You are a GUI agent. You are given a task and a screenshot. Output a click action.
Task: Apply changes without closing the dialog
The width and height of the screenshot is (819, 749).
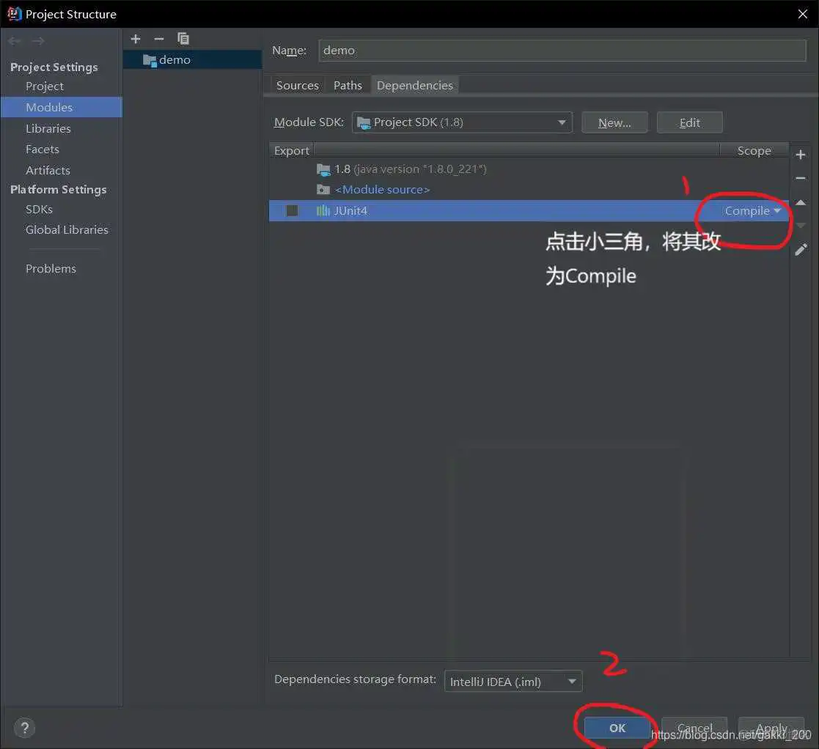click(771, 728)
